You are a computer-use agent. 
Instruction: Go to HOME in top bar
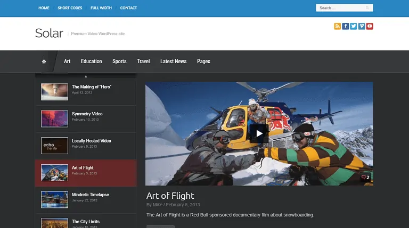(44, 8)
